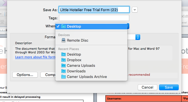The image size is (188, 102).
Task: Select Remote Disc device icon
Action: pyautogui.click(x=64, y=40)
